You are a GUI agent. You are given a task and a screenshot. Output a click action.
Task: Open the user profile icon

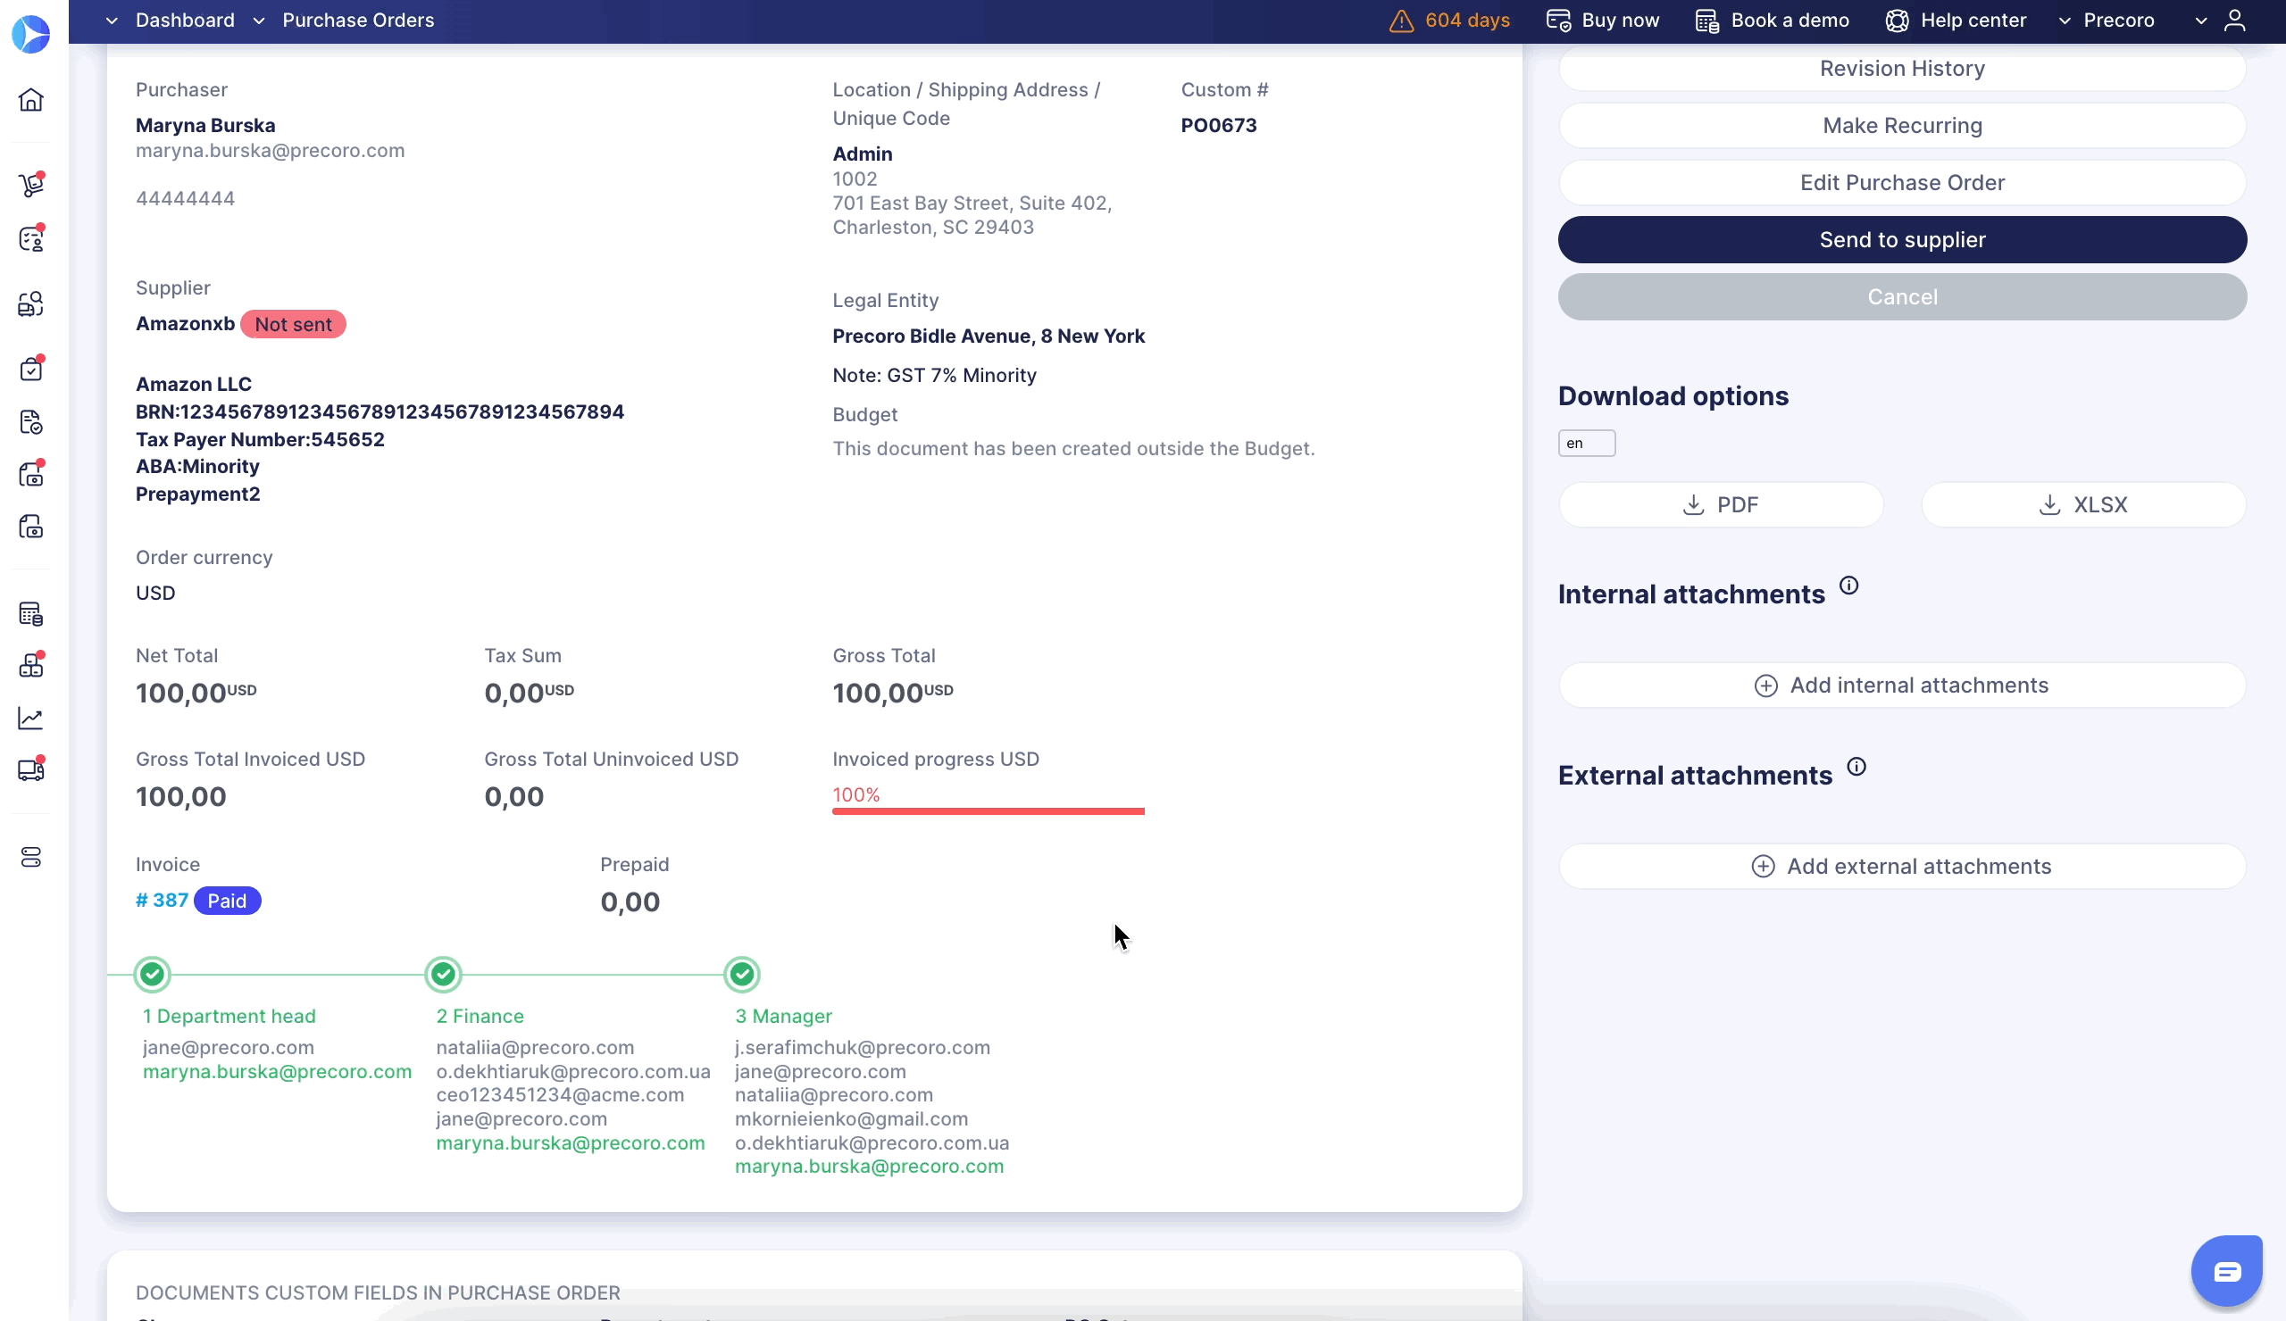(2234, 20)
